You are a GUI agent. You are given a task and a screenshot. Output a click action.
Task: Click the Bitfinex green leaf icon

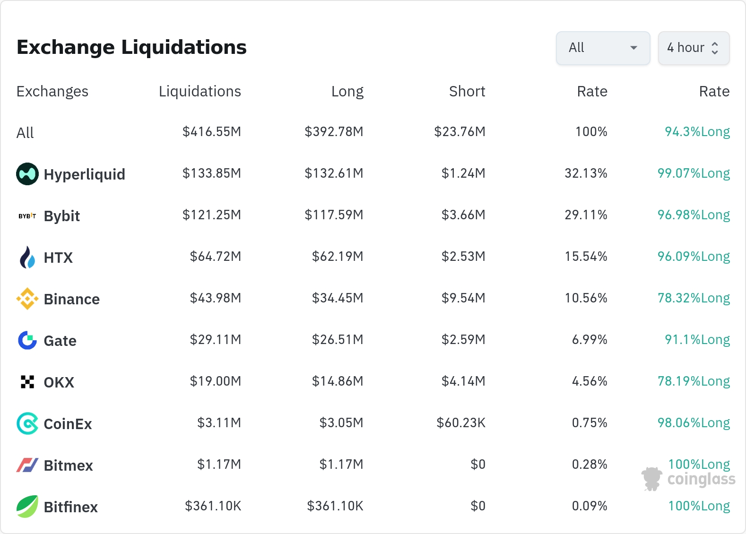pyautogui.click(x=27, y=507)
